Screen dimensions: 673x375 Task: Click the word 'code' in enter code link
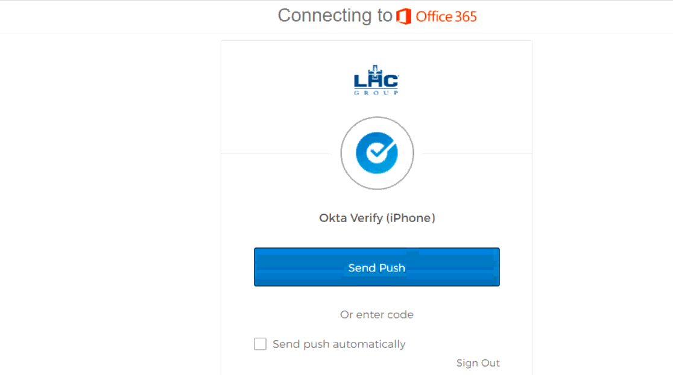click(402, 315)
